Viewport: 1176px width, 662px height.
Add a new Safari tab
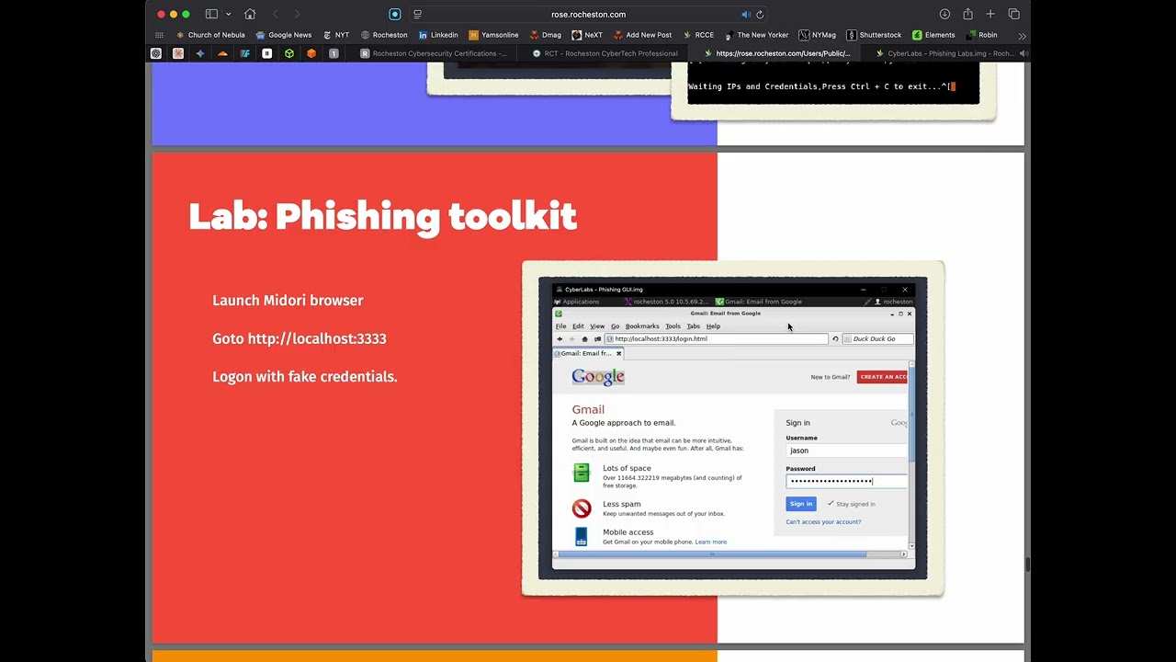990,14
